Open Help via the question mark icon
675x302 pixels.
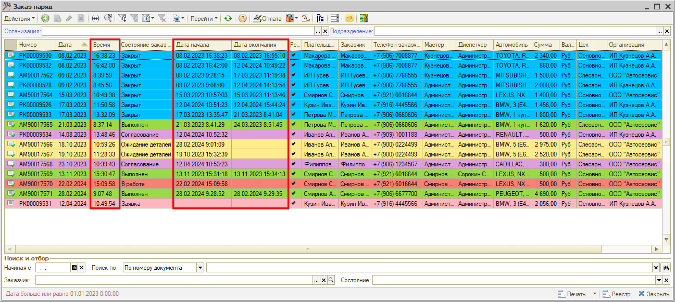pos(243,18)
